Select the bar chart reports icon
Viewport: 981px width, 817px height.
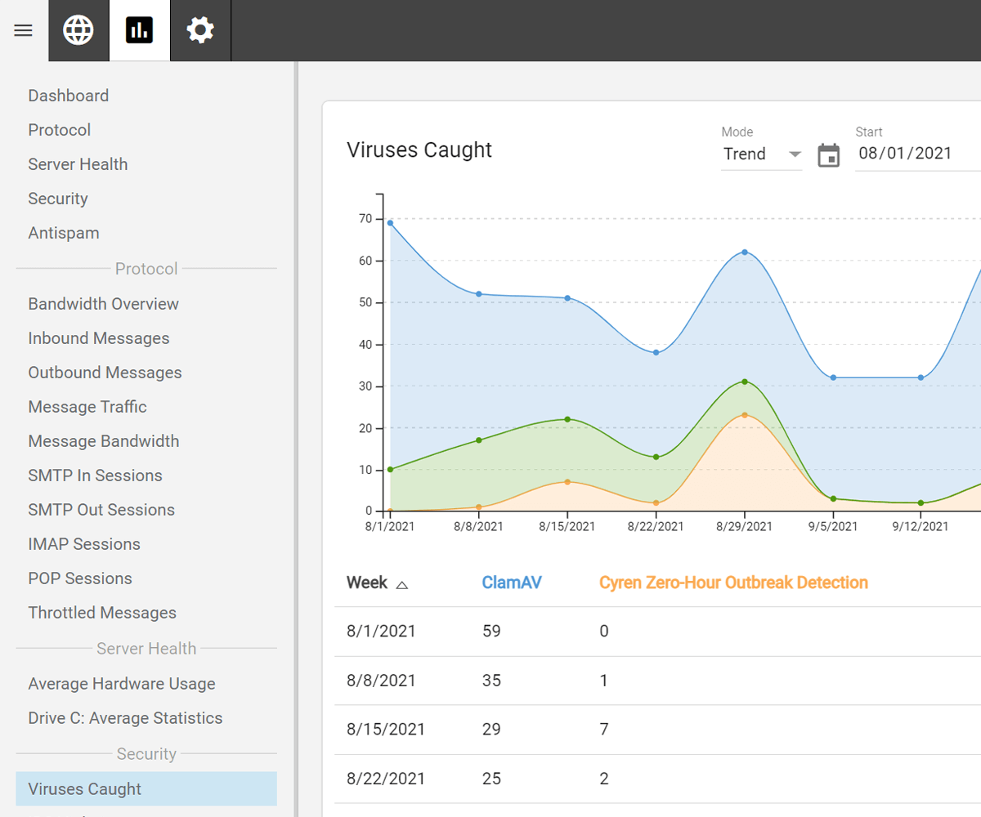[x=140, y=31]
